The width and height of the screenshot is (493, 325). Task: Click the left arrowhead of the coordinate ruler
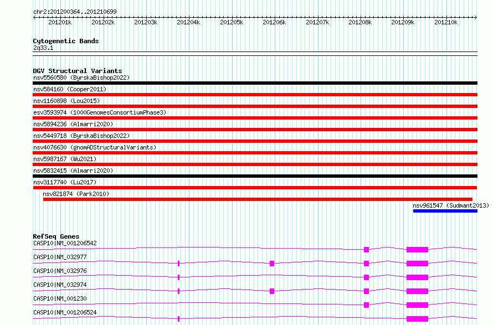(x=34, y=17)
